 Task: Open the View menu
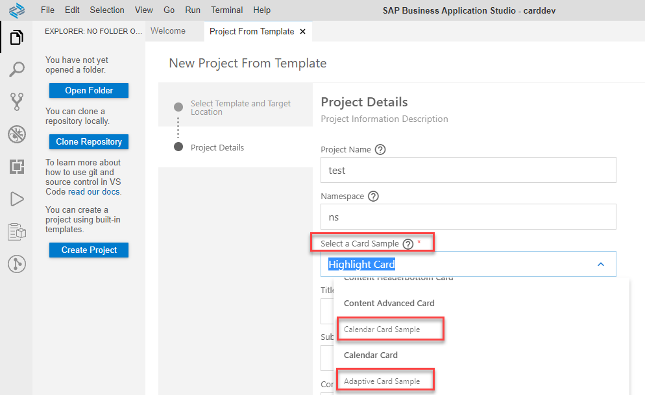(144, 10)
